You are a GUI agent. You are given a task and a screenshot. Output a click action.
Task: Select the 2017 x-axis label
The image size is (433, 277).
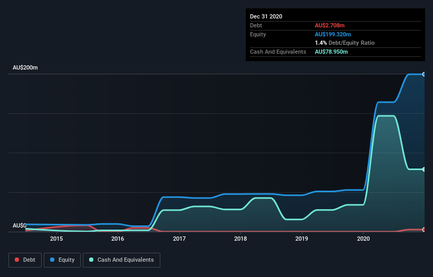click(x=179, y=239)
